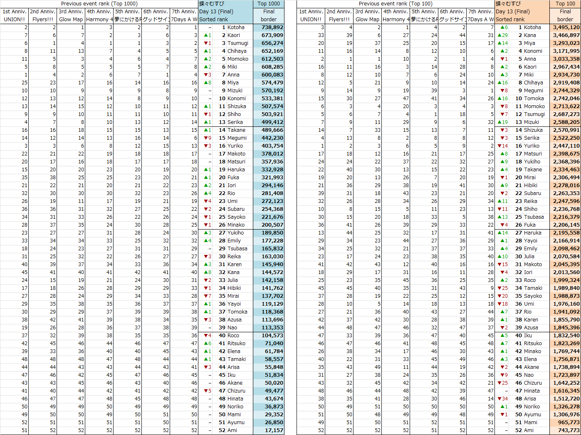Select Konomi's border value 3,171,995
Screen dimensions: 581x435
tap(565, 51)
